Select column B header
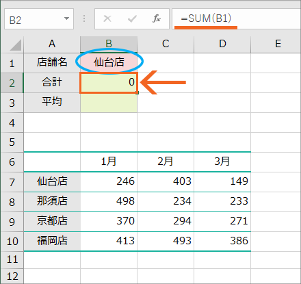Screen dimensions: 301x284 [109, 44]
